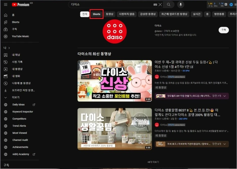Expand chapters for 자석 후크 video

pos(225,144)
